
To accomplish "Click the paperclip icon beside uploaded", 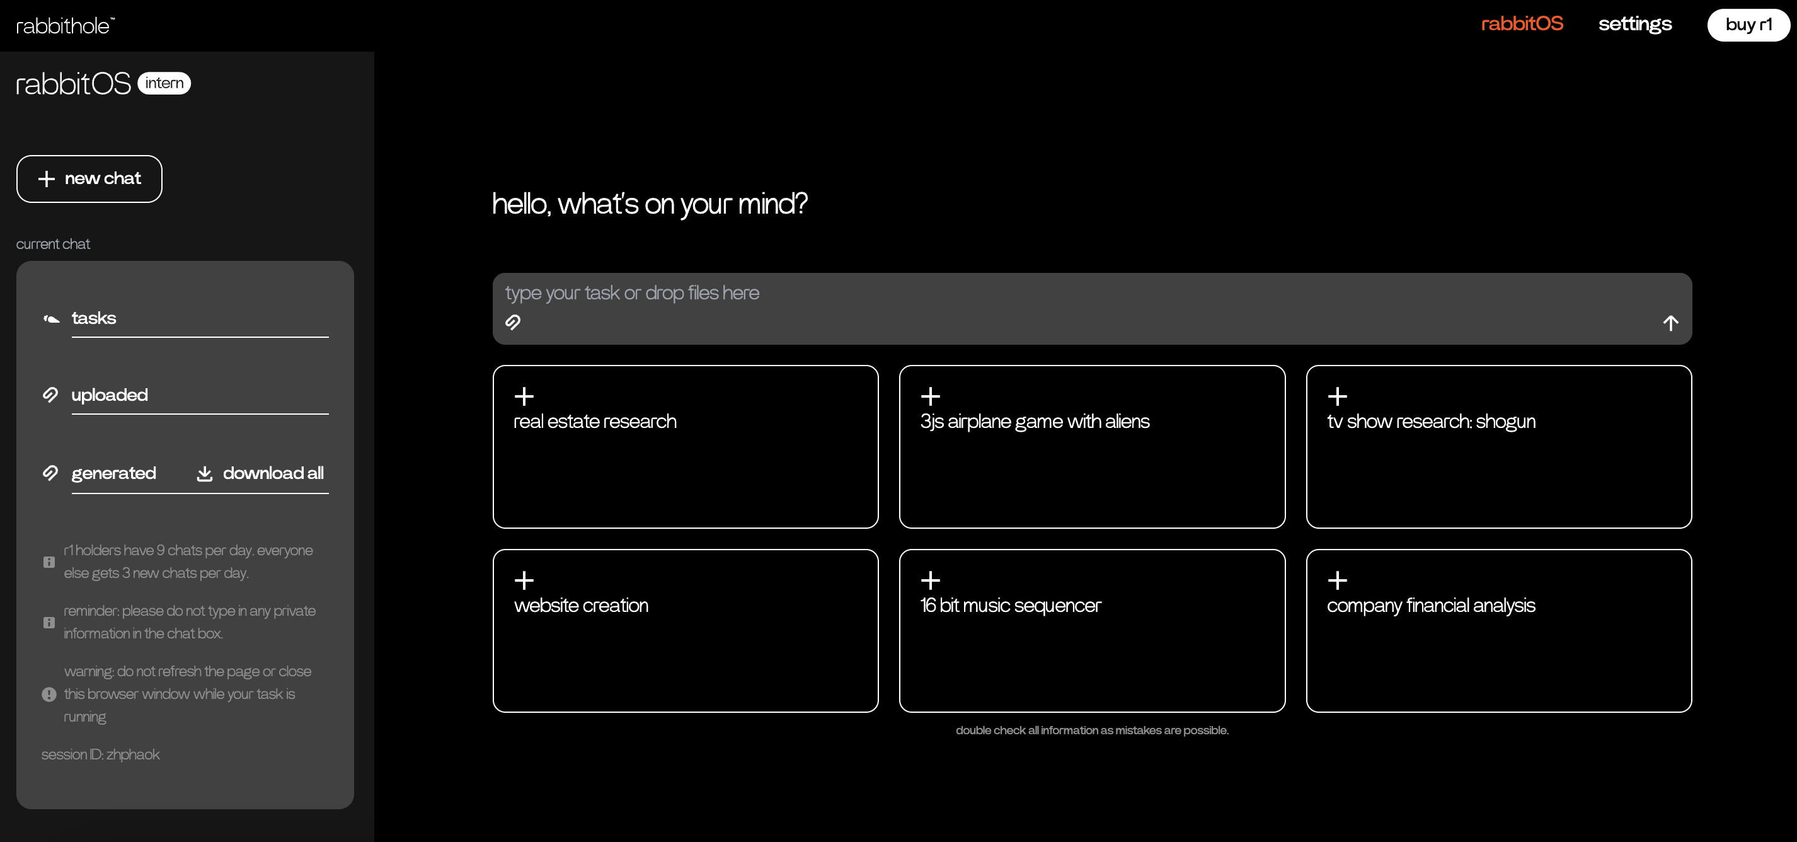I will pyautogui.click(x=50, y=395).
